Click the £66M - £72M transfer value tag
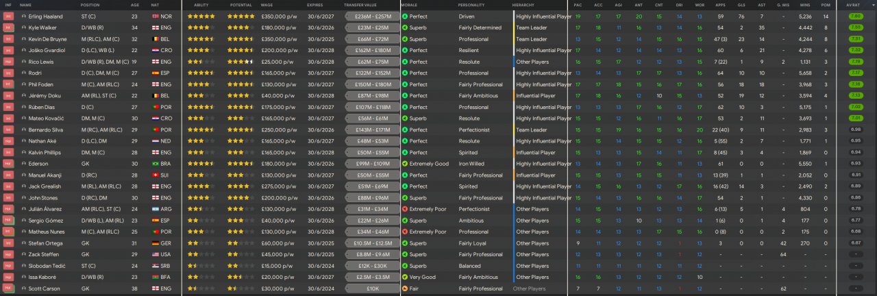Image resolution: width=877 pixels, height=296 pixels. 372,39
